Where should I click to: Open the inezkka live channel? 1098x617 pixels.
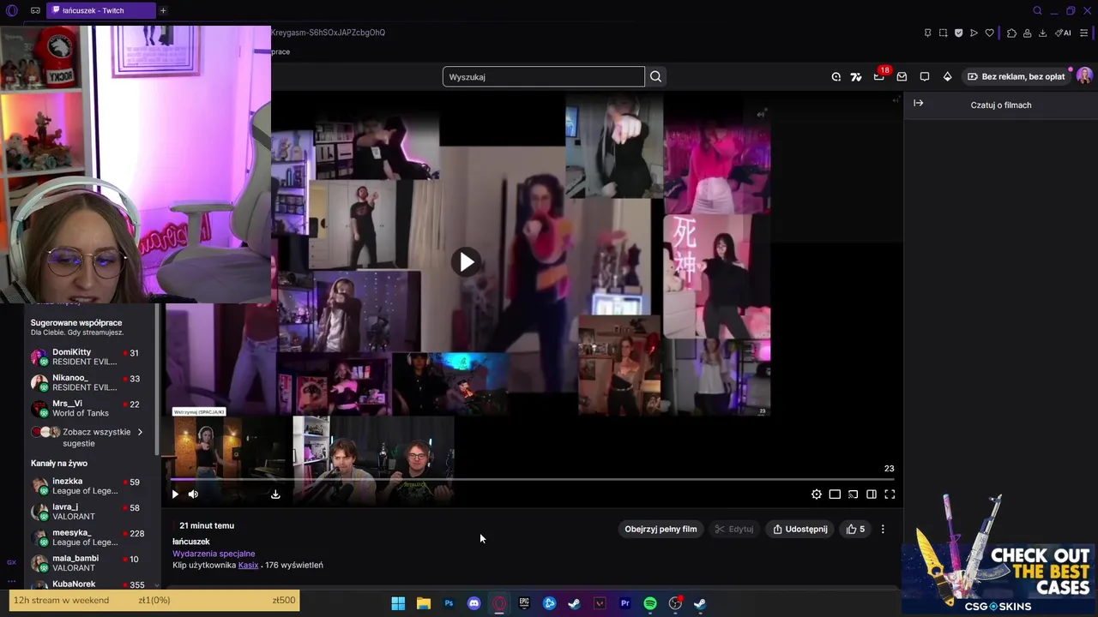90,486
